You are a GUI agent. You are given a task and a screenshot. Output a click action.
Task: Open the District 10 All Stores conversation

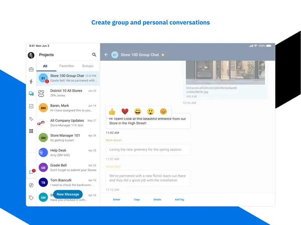[68, 93]
